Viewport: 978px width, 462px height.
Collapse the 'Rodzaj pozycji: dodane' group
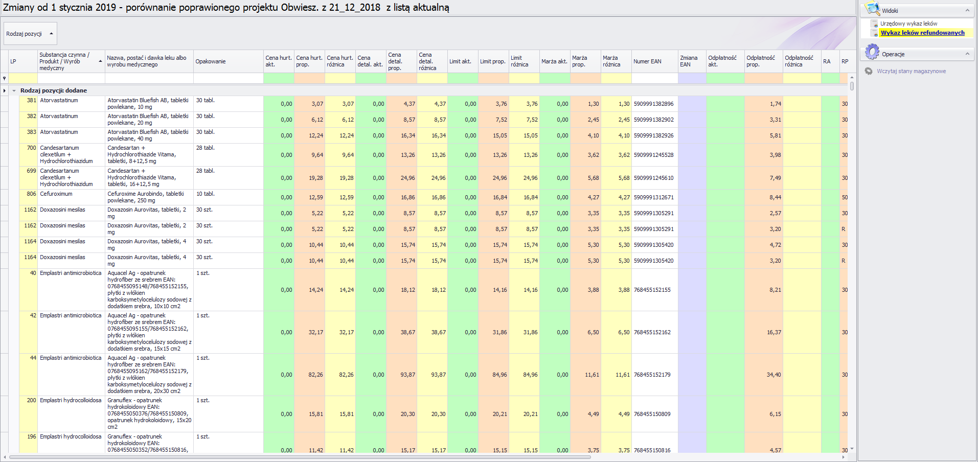(14, 90)
